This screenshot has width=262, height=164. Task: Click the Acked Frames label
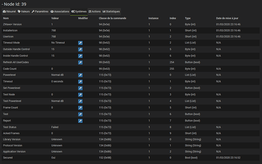(x=11, y=133)
